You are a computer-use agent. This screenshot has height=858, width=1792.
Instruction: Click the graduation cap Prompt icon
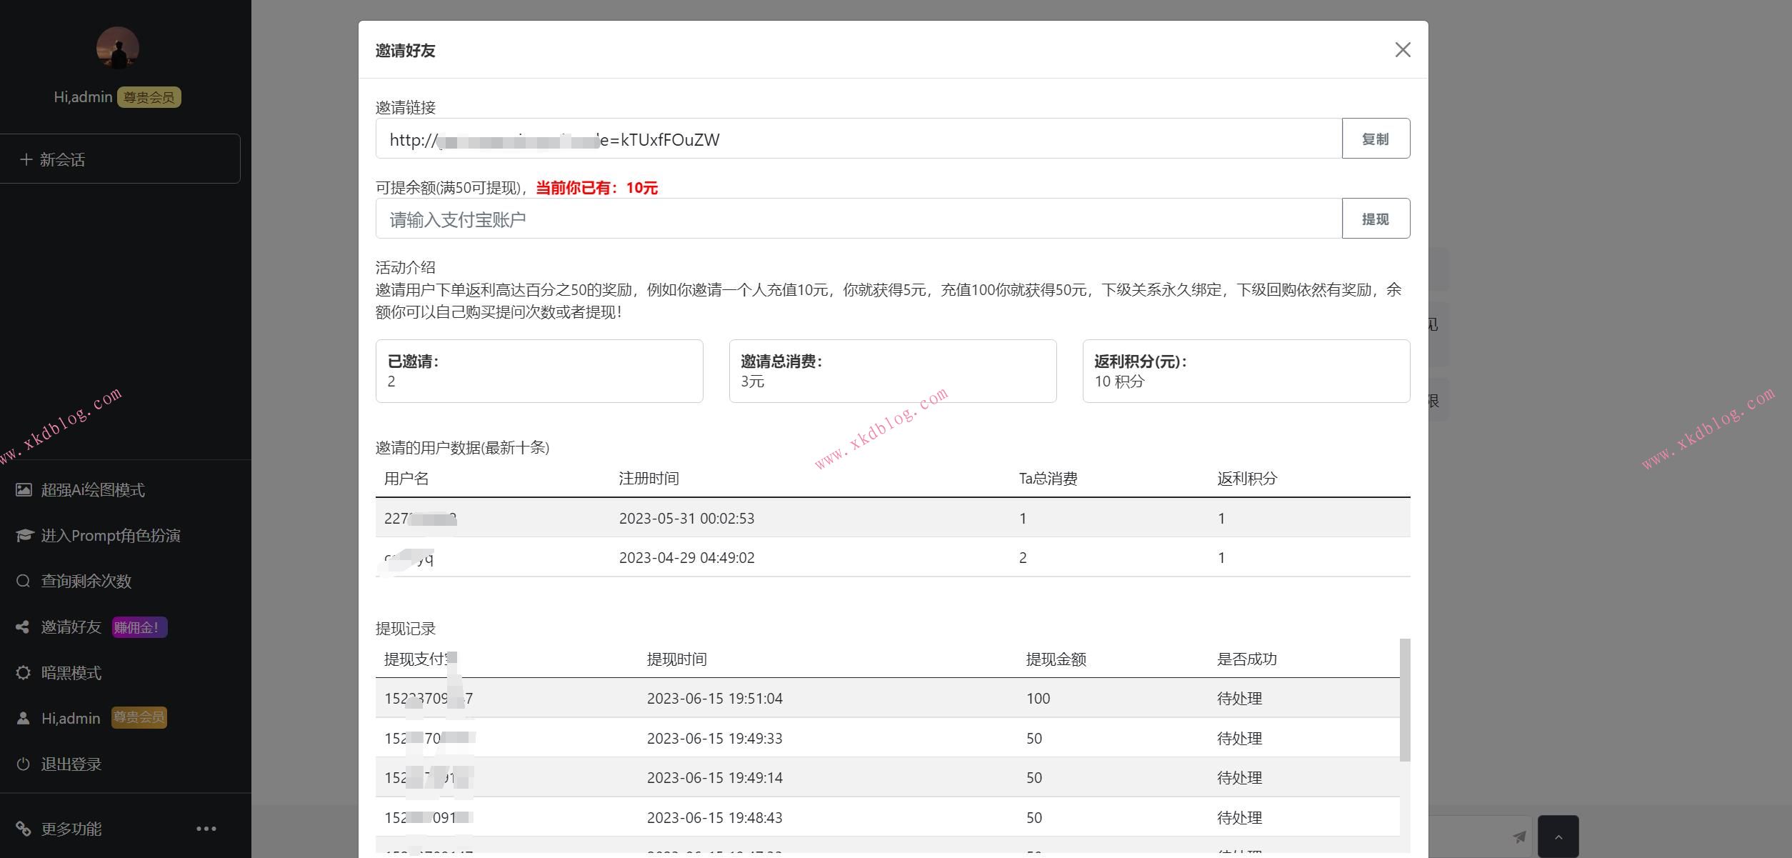tap(24, 535)
